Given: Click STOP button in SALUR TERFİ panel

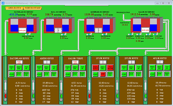Looking at the screenshot, I should pyautogui.click(x=75, y=74).
